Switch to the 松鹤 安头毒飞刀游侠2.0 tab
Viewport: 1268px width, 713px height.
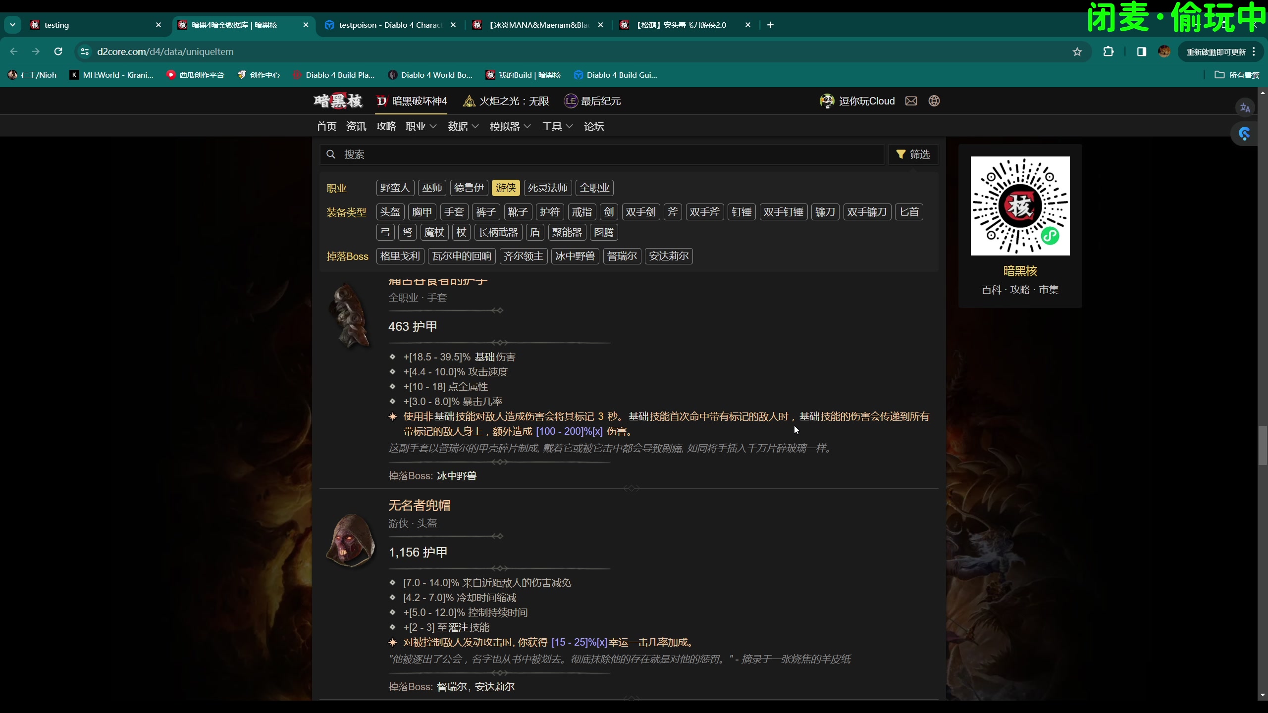686,25
